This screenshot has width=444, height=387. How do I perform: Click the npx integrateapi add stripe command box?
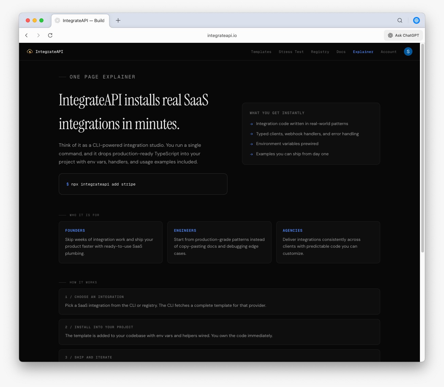click(143, 184)
